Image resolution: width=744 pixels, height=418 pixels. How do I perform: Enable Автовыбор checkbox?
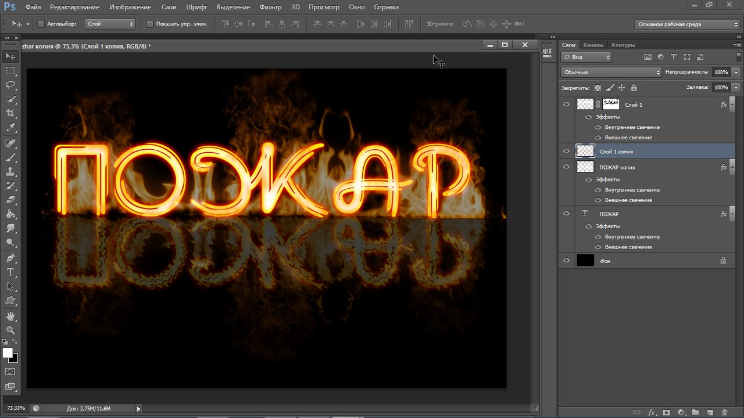pyautogui.click(x=41, y=24)
